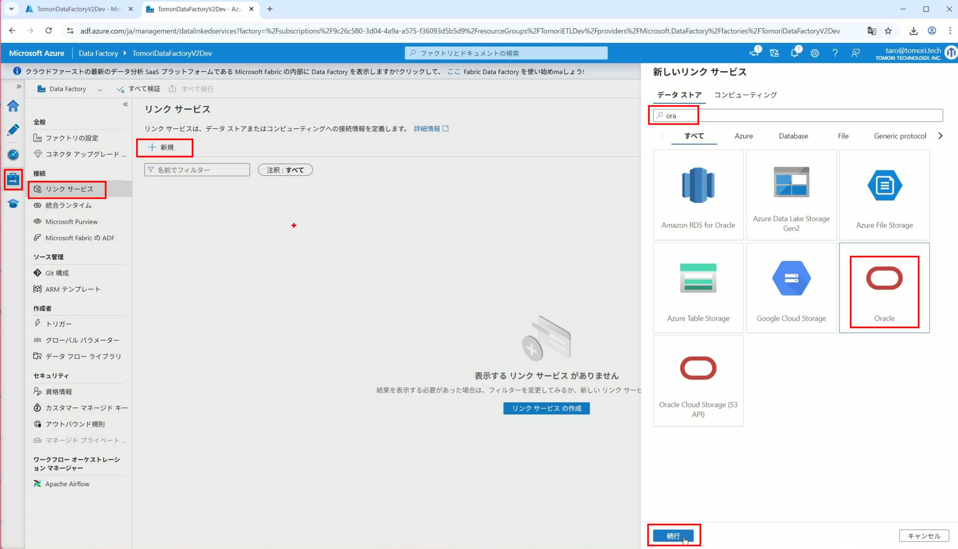Open the Learning Center graduation cap icon

point(13,204)
